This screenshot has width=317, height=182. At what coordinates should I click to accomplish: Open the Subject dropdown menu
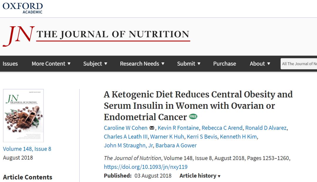tap(95, 63)
